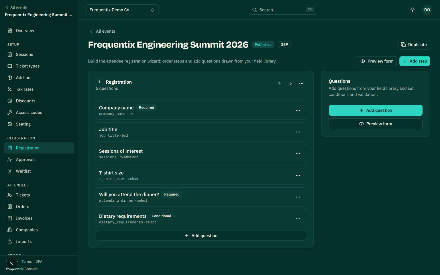Click the Add step button
440x275 pixels.
tap(415, 61)
